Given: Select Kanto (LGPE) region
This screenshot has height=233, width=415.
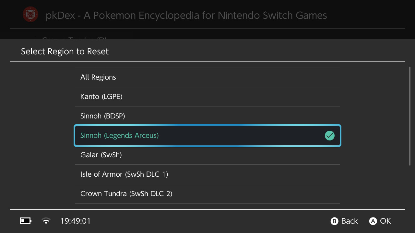Looking at the screenshot, I should point(207,97).
